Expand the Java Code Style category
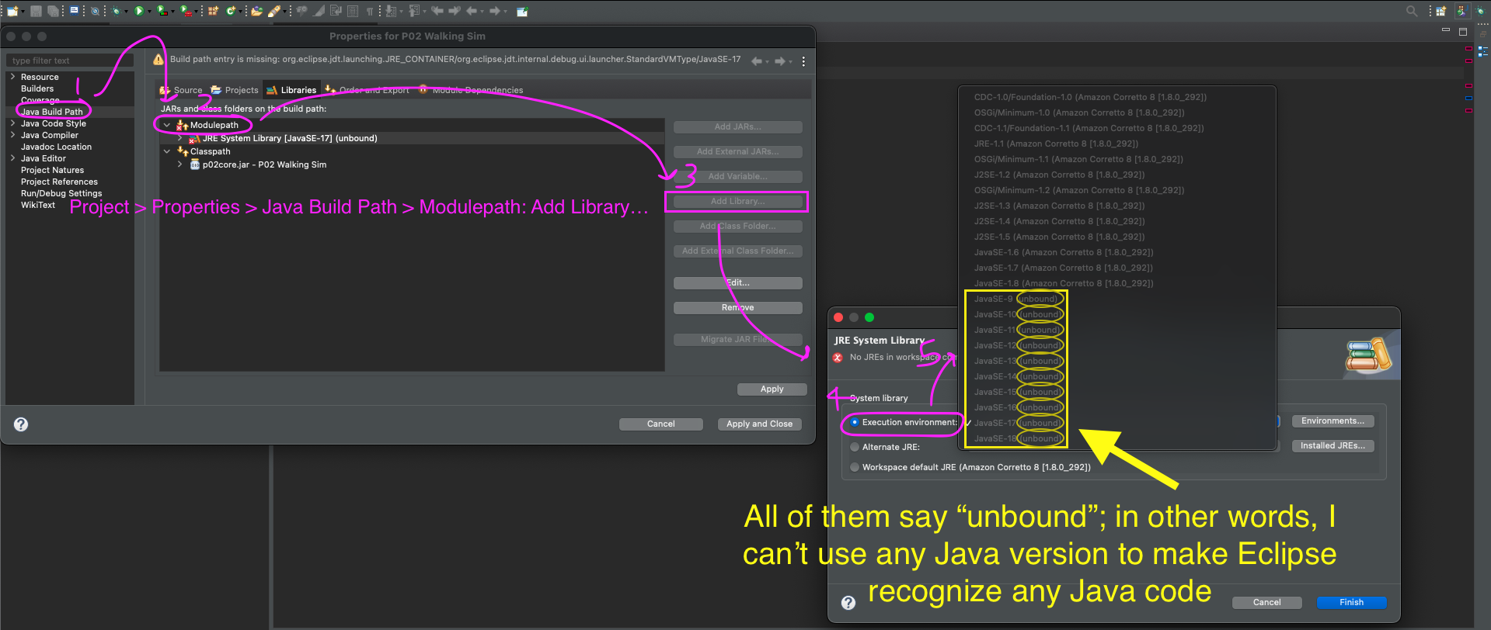The height and width of the screenshot is (630, 1491). (12, 123)
